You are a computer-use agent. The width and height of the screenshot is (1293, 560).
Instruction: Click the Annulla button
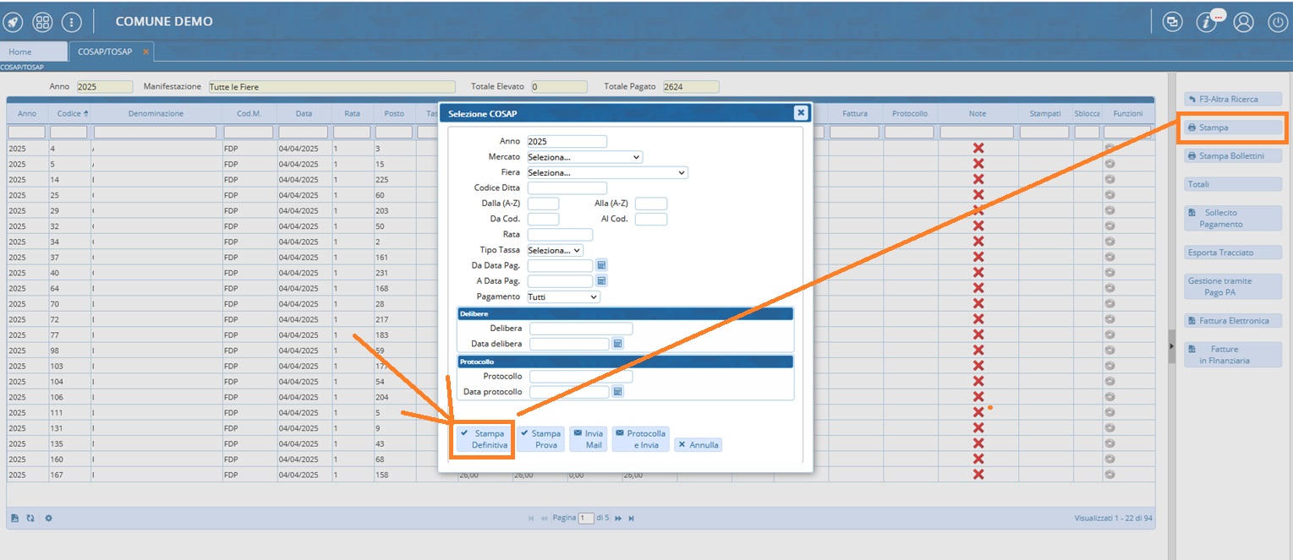tap(698, 444)
